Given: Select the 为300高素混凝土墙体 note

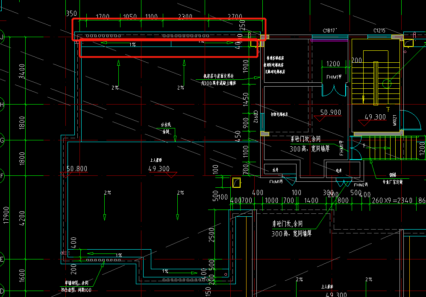Looking at the screenshot, I should (x=218, y=83).
